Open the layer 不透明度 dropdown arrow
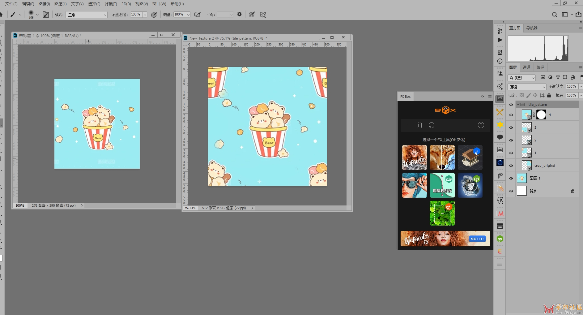The width and height of the screenshot is (583, 315). 581,86
